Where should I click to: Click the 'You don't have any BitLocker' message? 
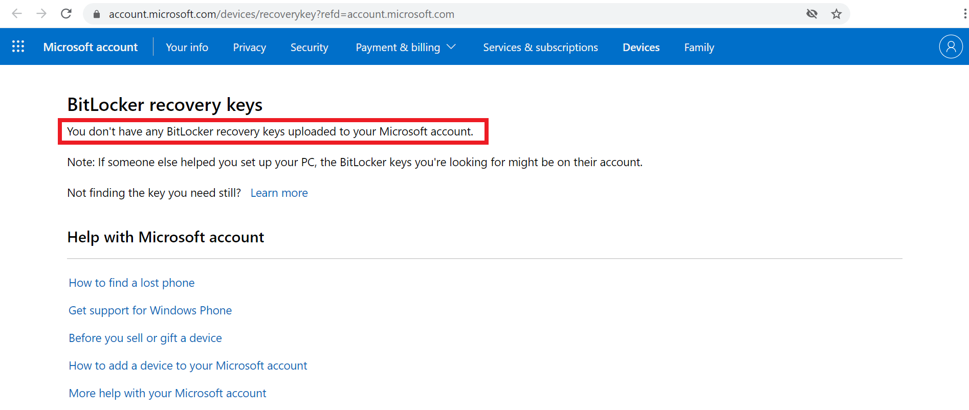coord(270,131)
